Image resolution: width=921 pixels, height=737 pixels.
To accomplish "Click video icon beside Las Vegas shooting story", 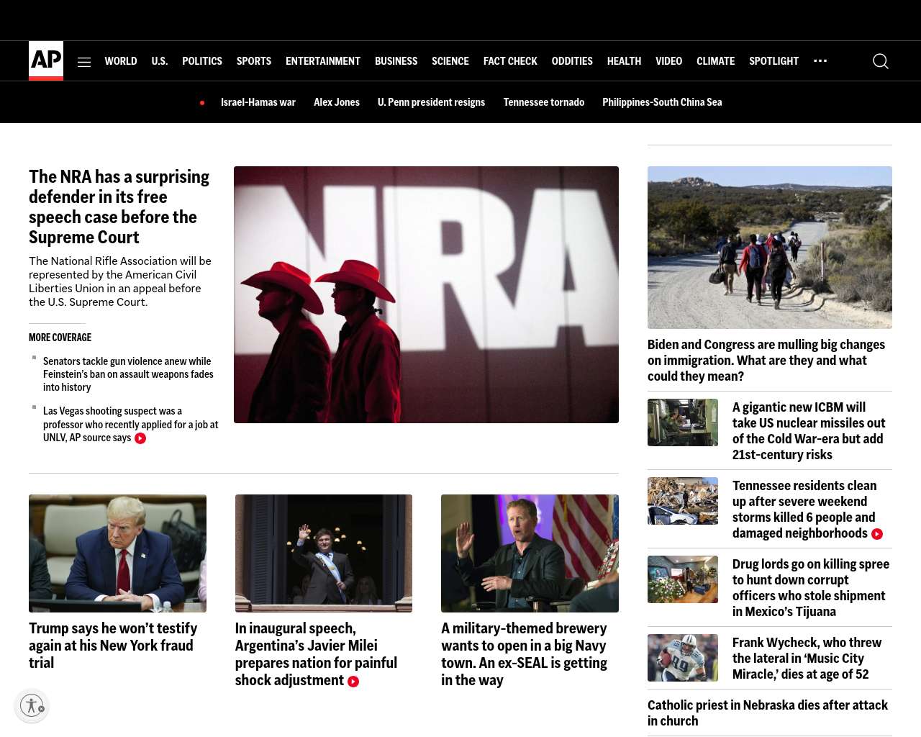I will [x=140, y=438].
